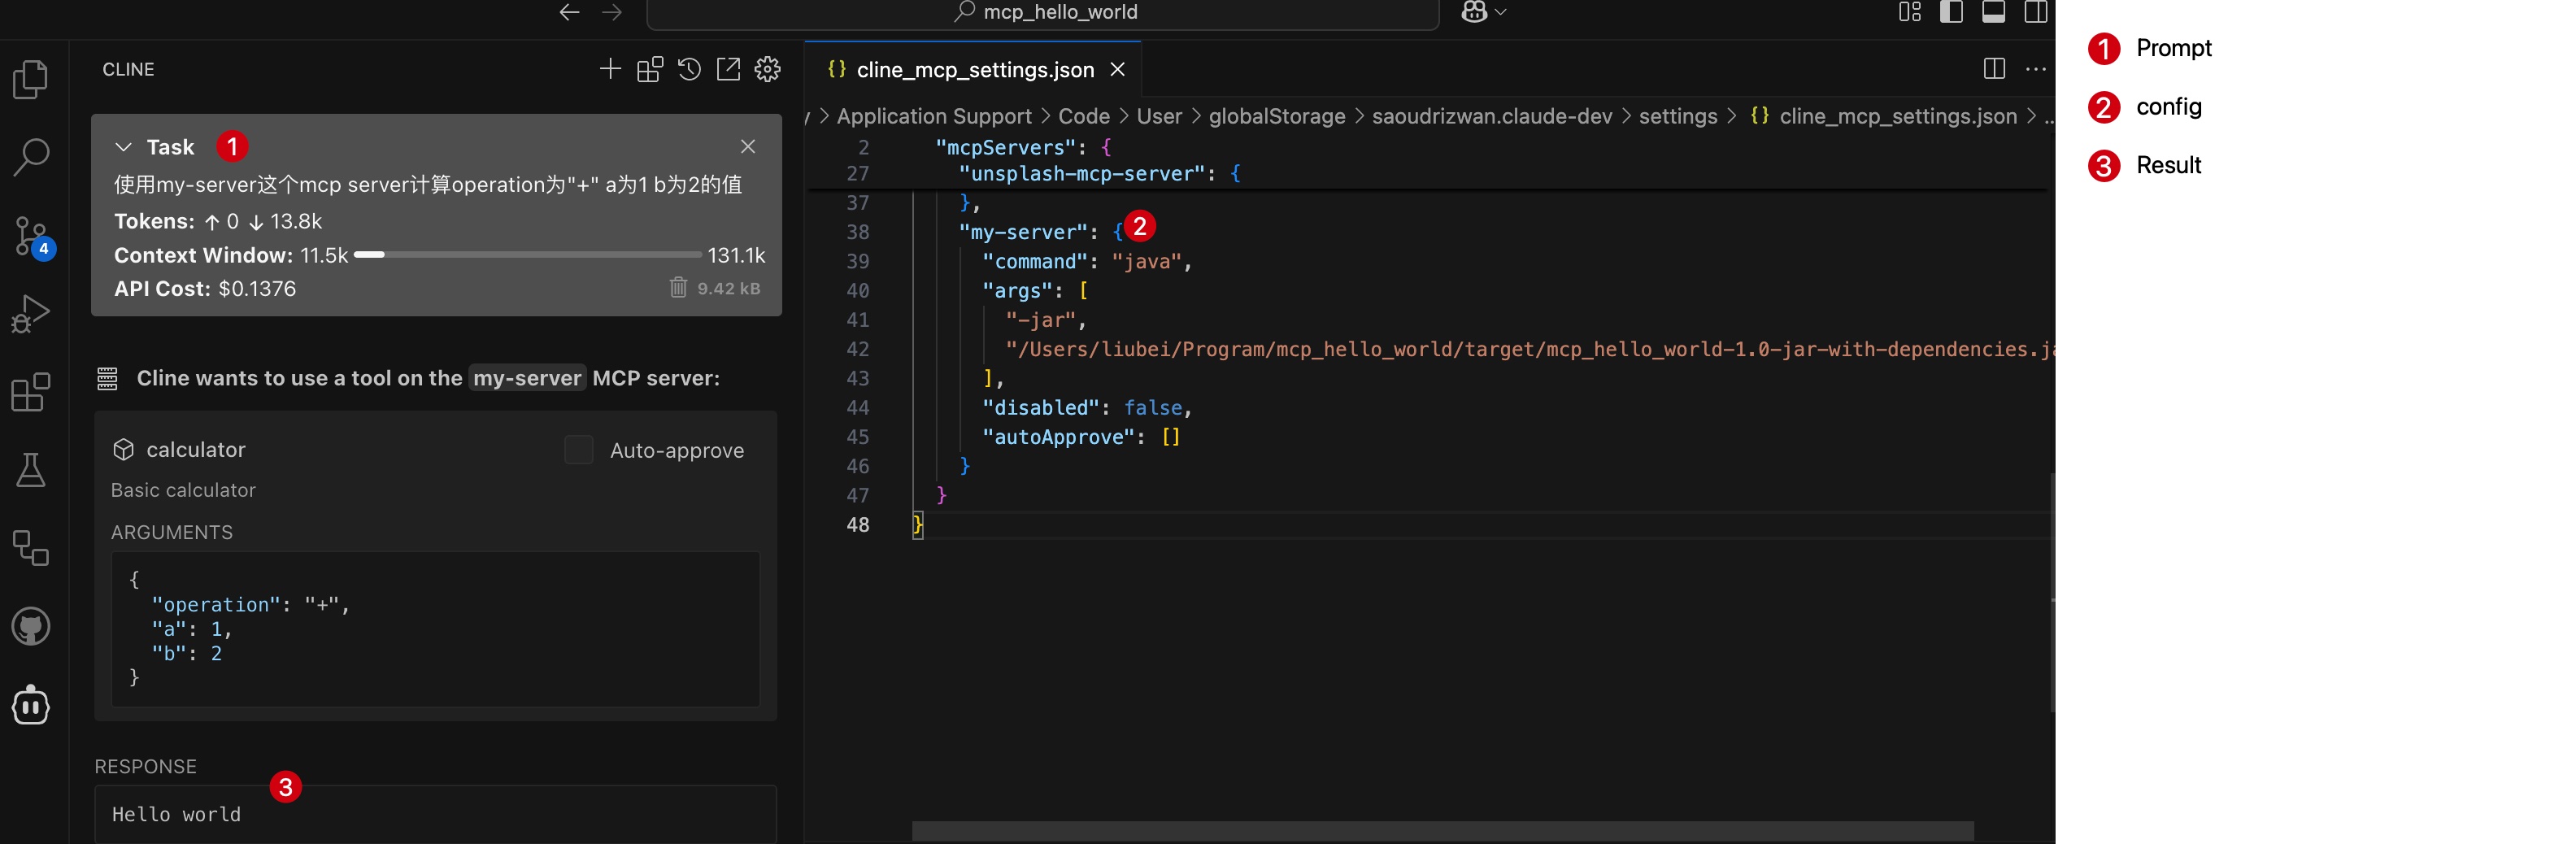Open the Explorer view in activity bar

tap(31, 80)
